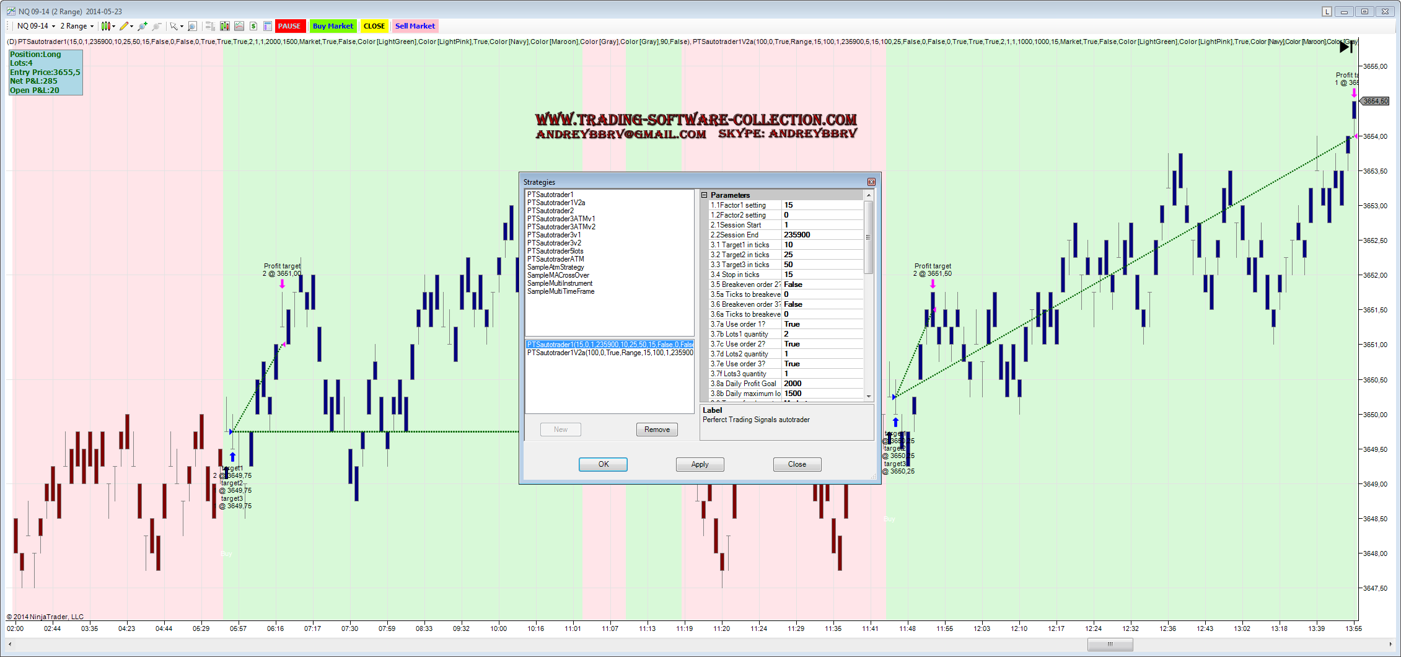Click the zoom out magnifier icon
The height and width of the screenshot is (657, 1401).
157,26
